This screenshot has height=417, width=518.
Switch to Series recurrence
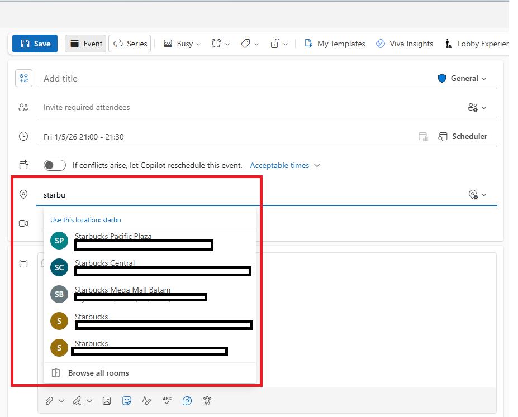click(x=130, y=44)
